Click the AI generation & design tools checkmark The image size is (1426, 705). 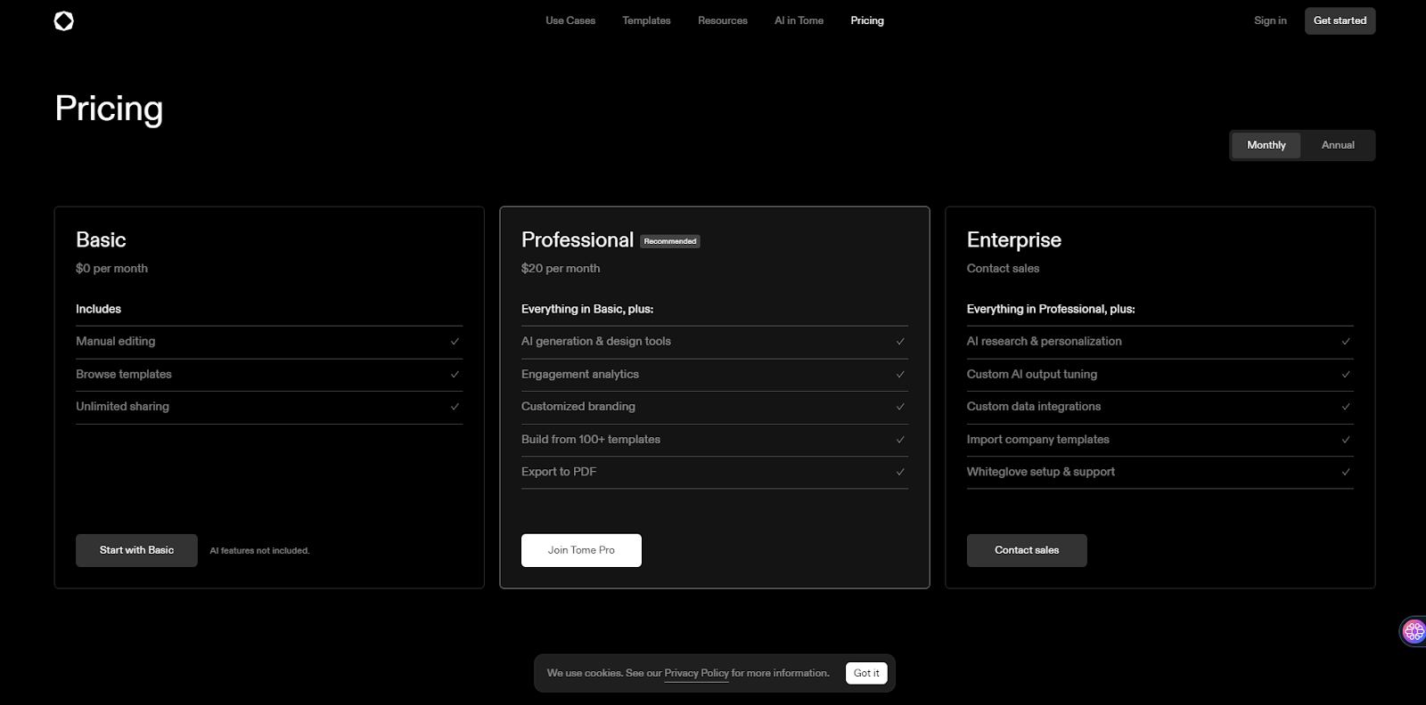click(900, 342)
